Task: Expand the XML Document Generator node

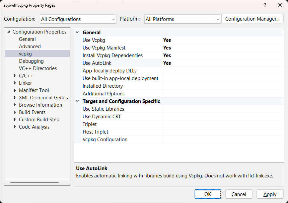Action: click(15, 97)
